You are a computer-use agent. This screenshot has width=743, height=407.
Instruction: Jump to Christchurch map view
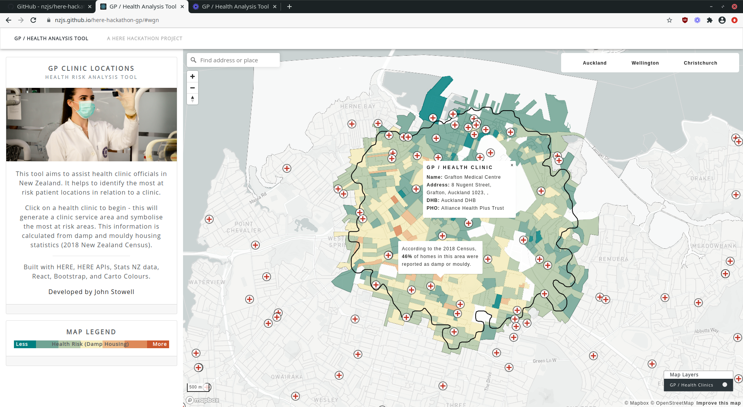(700, 63)
